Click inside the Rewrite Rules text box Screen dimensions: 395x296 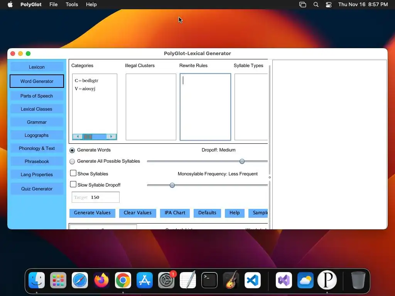(x=205, y=107)
